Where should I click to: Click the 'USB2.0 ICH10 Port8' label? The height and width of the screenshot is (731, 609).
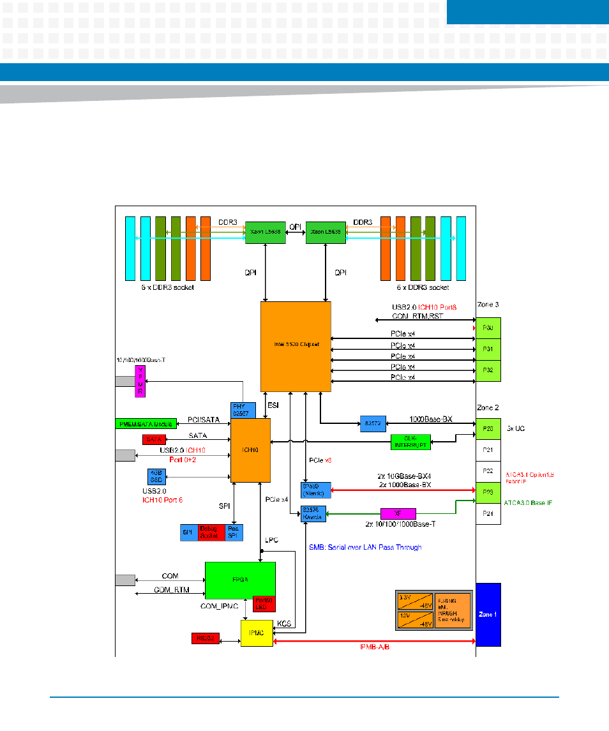tap(425, 307)
